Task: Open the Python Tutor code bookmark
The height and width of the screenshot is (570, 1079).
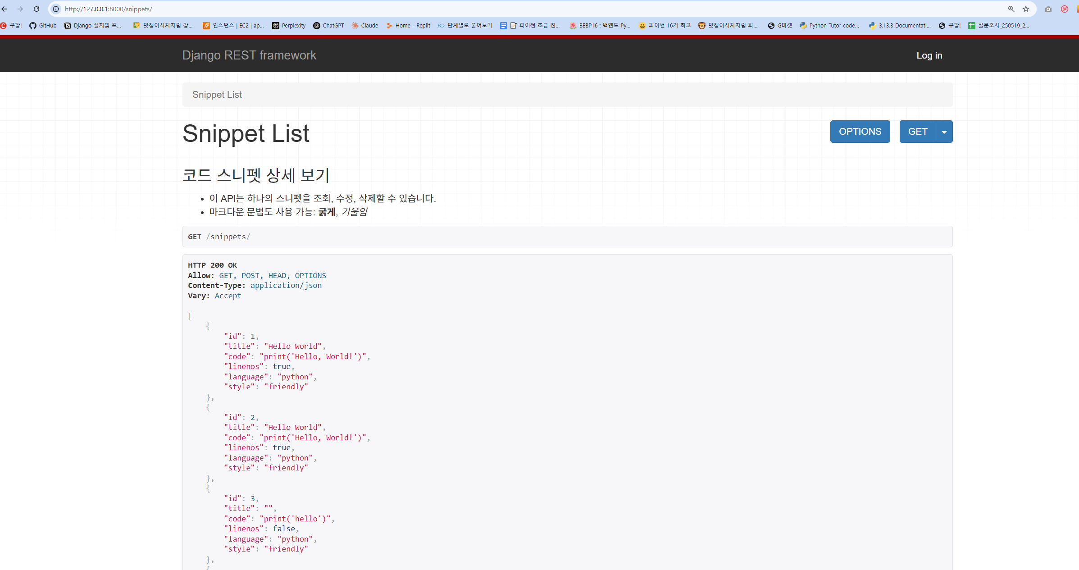Action: (x=829, y=26)
